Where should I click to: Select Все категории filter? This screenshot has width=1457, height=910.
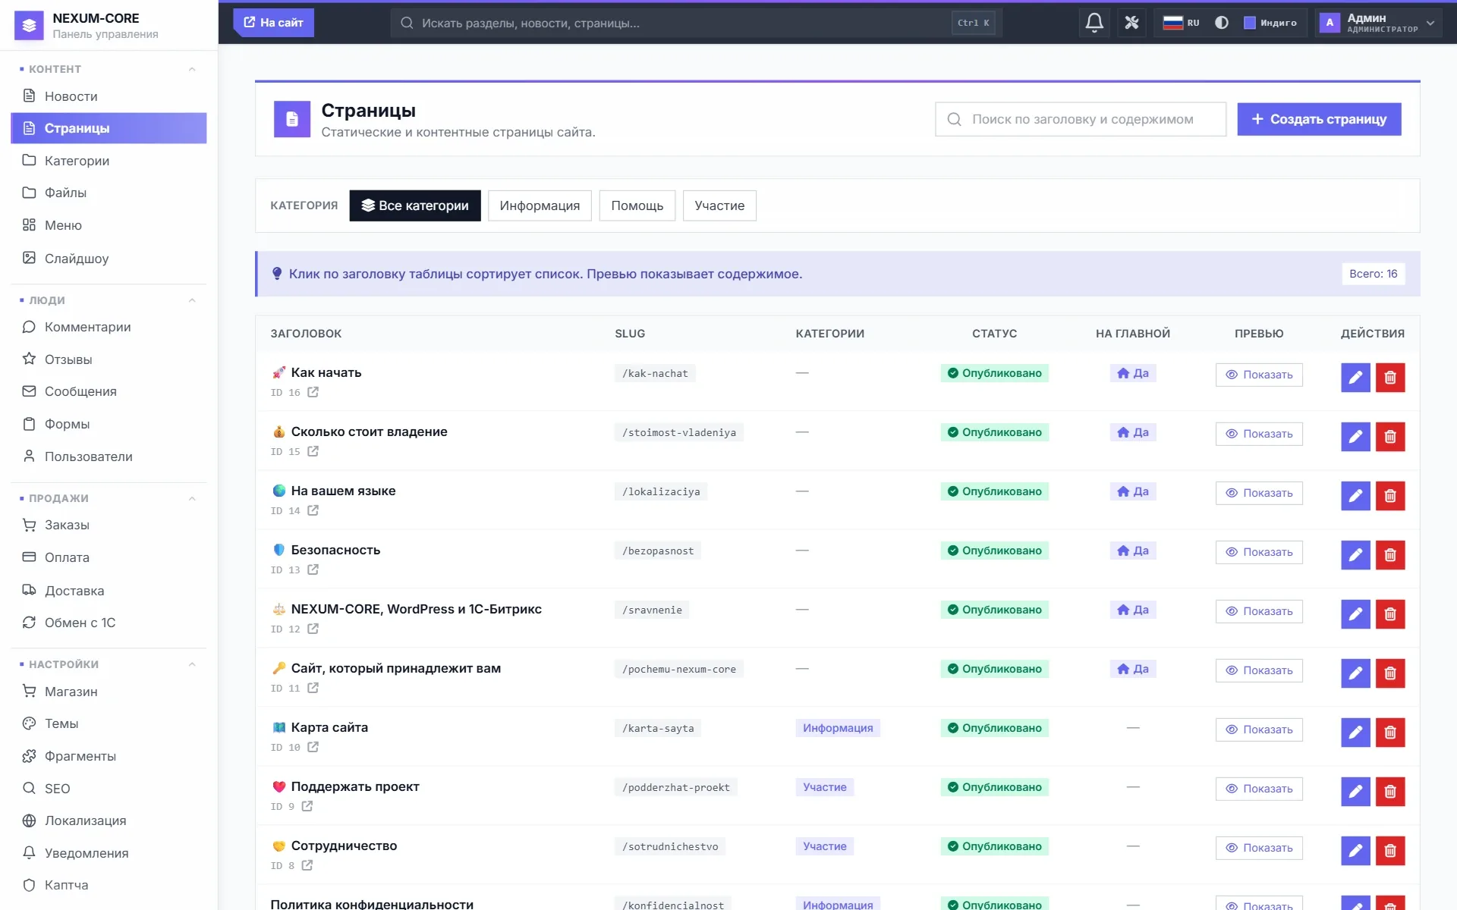[x=414, y=206]
